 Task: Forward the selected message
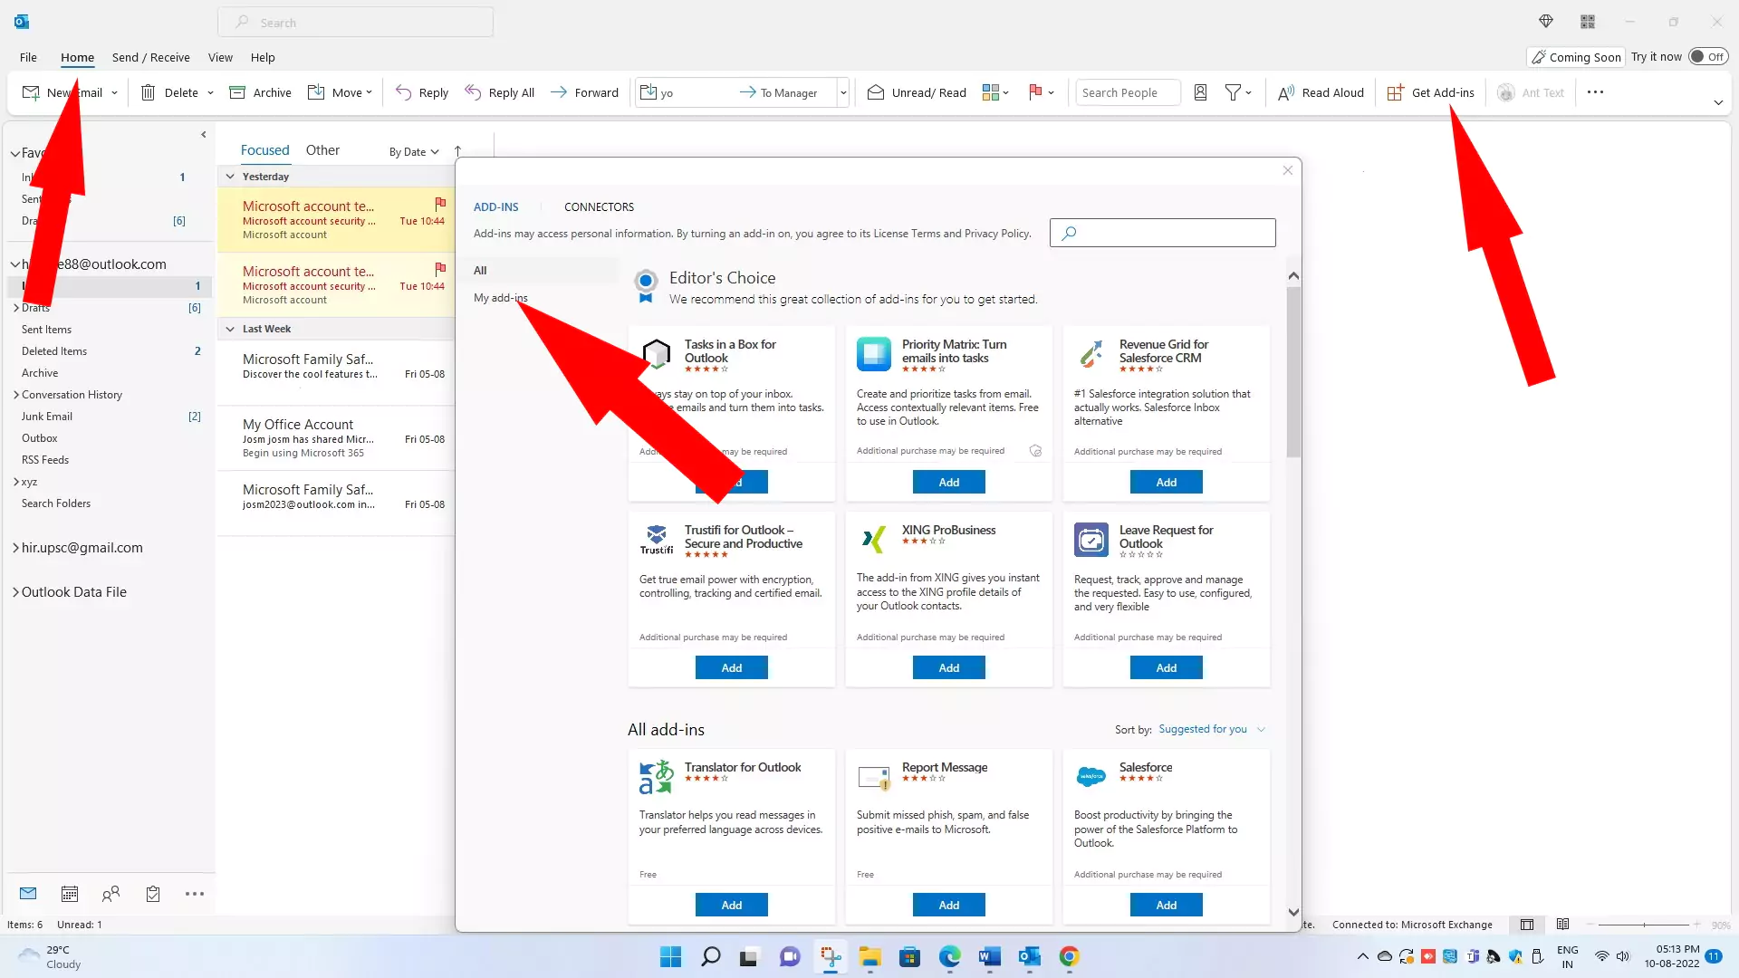(x=584, y=92)
